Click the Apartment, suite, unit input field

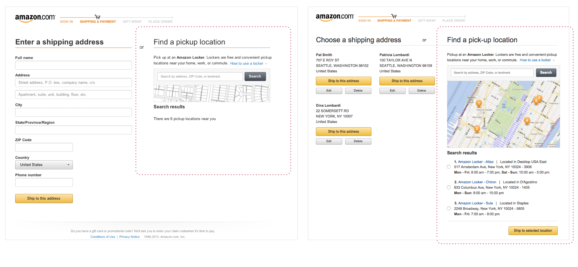coord(73,95)
